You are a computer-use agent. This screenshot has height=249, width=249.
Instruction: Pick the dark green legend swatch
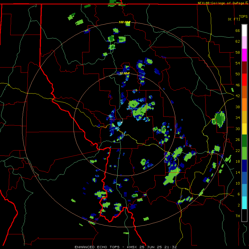click(244, 141)
